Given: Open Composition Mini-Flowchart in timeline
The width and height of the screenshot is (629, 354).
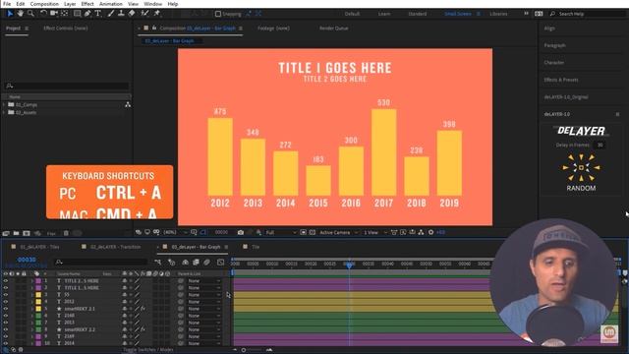Looking at the screenshot, I should pos(157,263).
